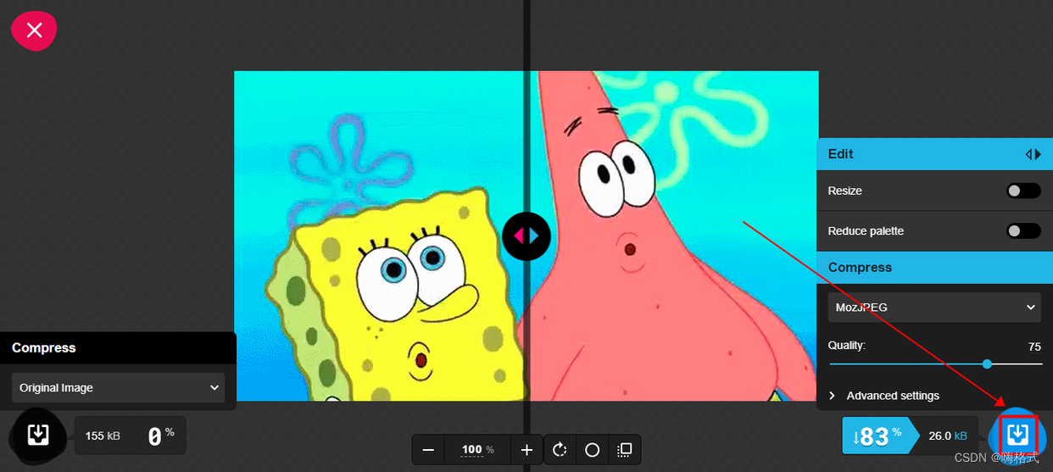Click the 26.0 kB output size

click(948, 436)
